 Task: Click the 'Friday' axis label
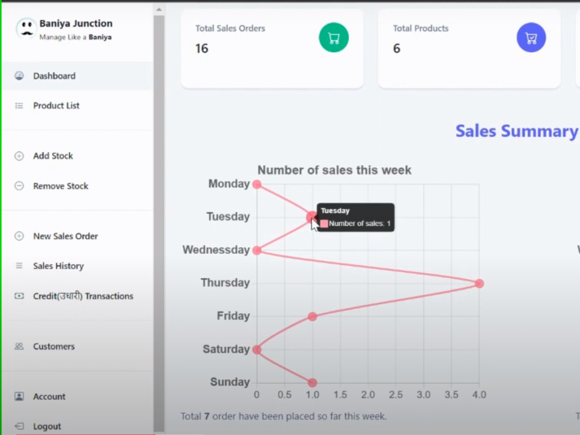tap(233, 316)
